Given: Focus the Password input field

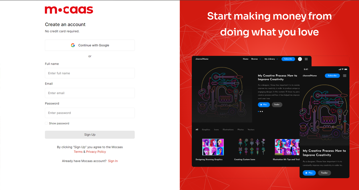Looking at the screenshot, I should pos(90,113).
